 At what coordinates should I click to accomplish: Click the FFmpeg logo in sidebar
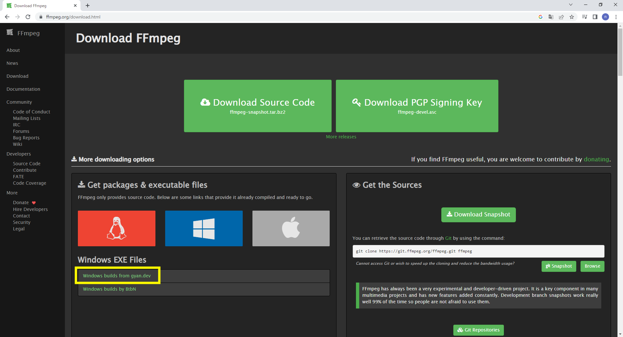[23, 33]
